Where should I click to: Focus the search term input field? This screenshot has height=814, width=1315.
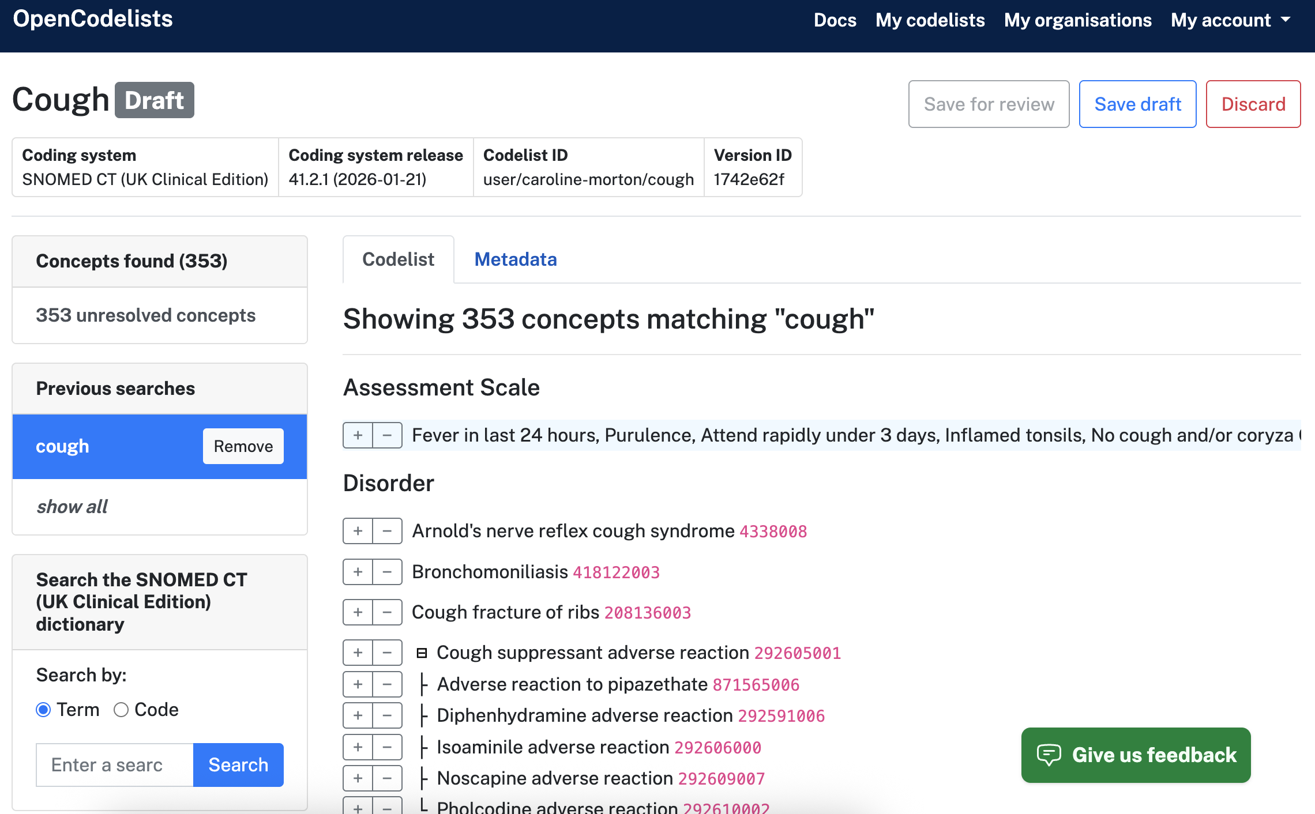pyautogui.click(x=114, y=764)
